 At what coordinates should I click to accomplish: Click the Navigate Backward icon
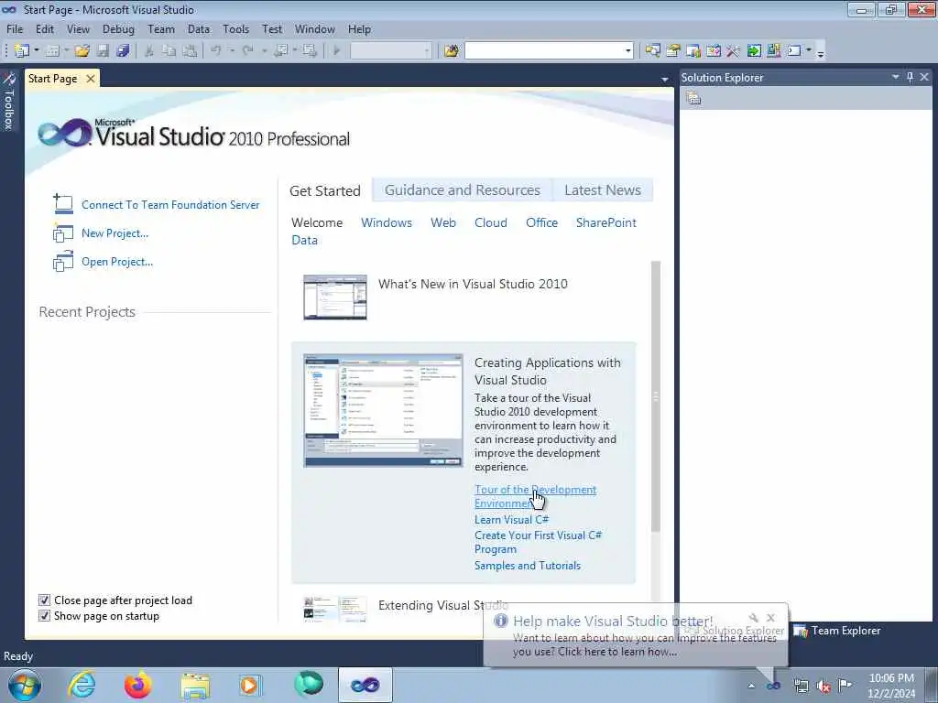(x=280, y=51)
